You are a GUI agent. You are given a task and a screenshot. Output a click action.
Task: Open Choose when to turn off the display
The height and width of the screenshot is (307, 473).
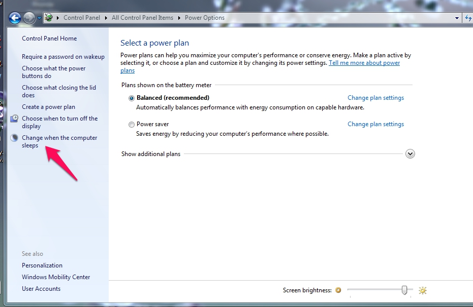click(x=60, y=123)
